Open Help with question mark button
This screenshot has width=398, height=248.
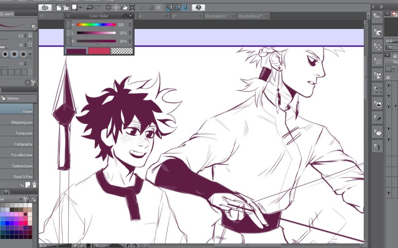point(199,8)
